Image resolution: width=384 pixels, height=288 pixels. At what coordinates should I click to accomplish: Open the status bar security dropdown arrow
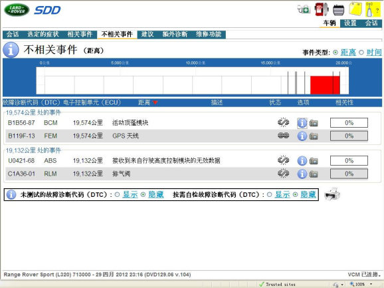point(342,285)
